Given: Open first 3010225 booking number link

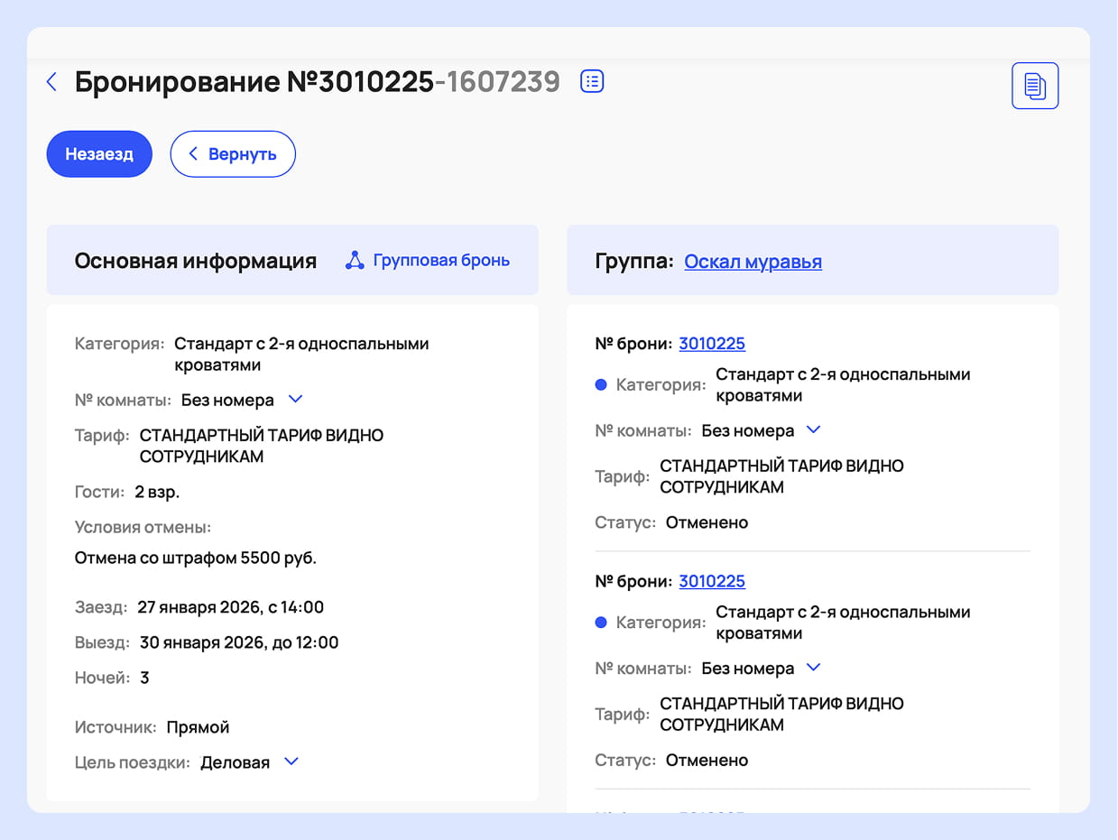Looking at the screenshot, I should pos(712,344).
